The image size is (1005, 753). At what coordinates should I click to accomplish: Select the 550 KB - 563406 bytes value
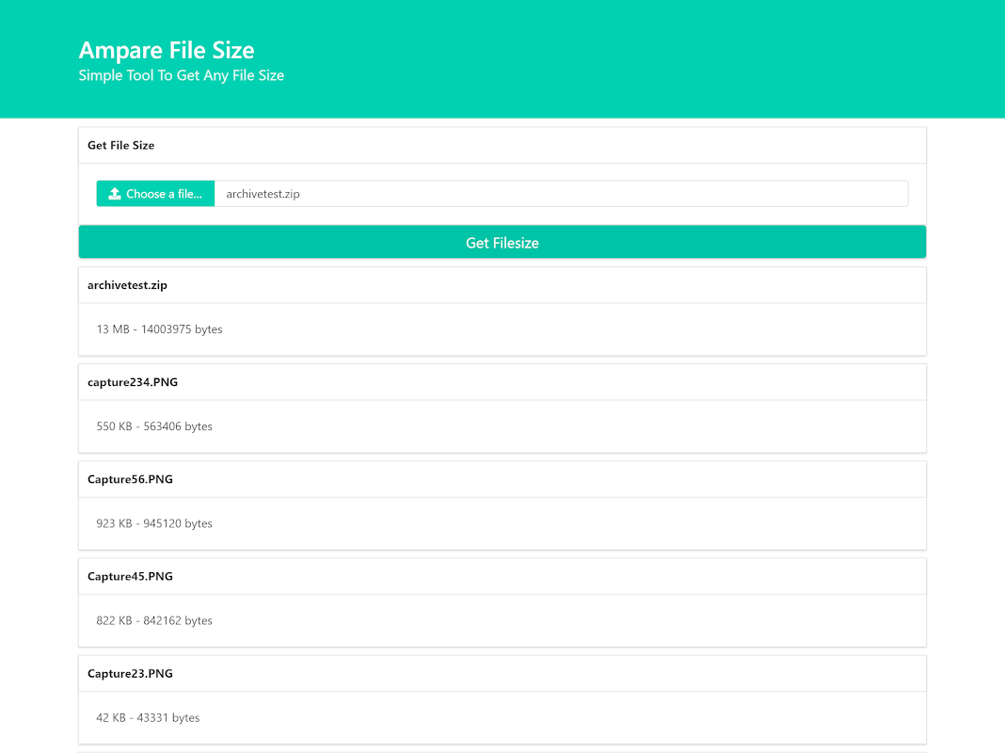[x=154, y=426]
